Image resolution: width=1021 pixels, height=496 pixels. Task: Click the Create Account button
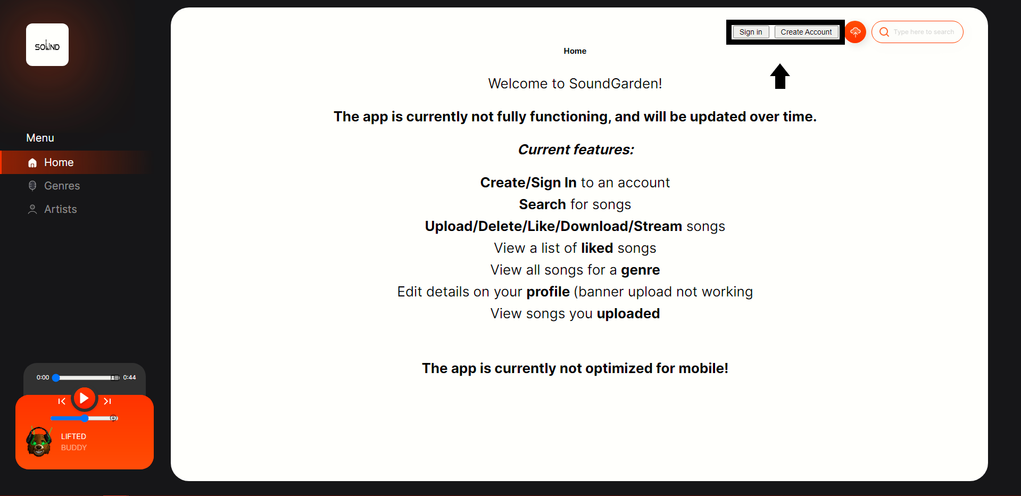(806, 32)
